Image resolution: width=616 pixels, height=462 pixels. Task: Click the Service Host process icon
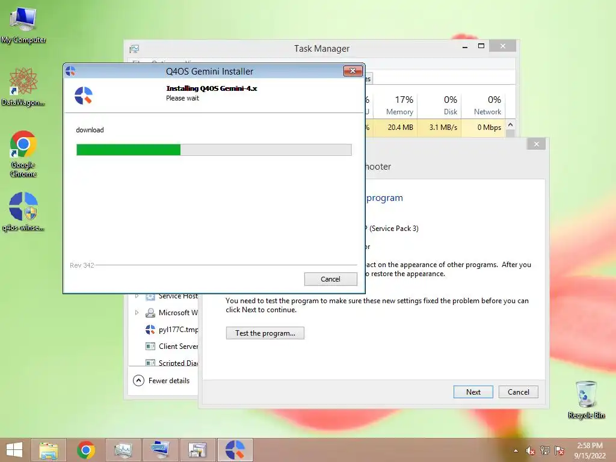(150, 297)
